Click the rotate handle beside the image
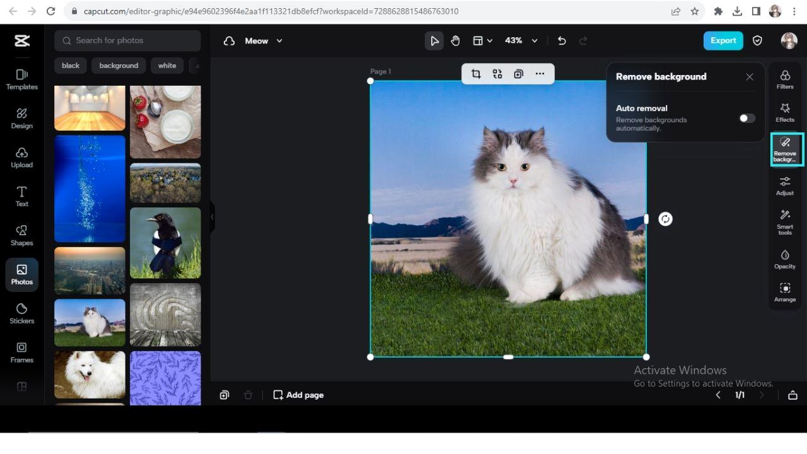 [x=665, y=219]
